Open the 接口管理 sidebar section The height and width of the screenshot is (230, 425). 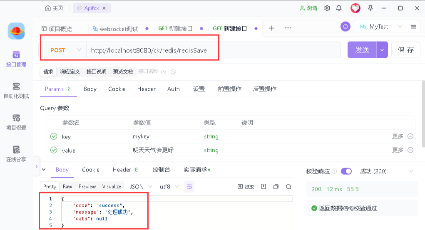click(16, 59)
